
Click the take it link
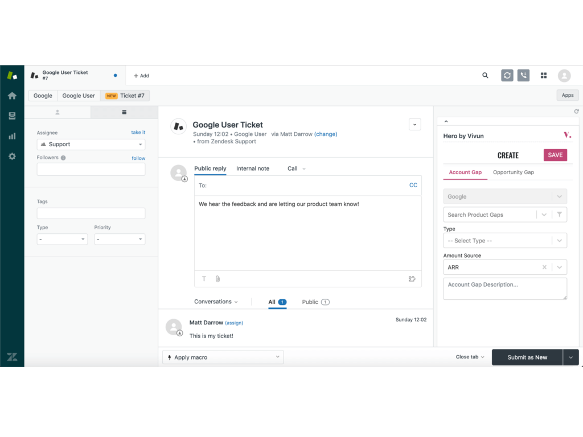click(138, 133)
